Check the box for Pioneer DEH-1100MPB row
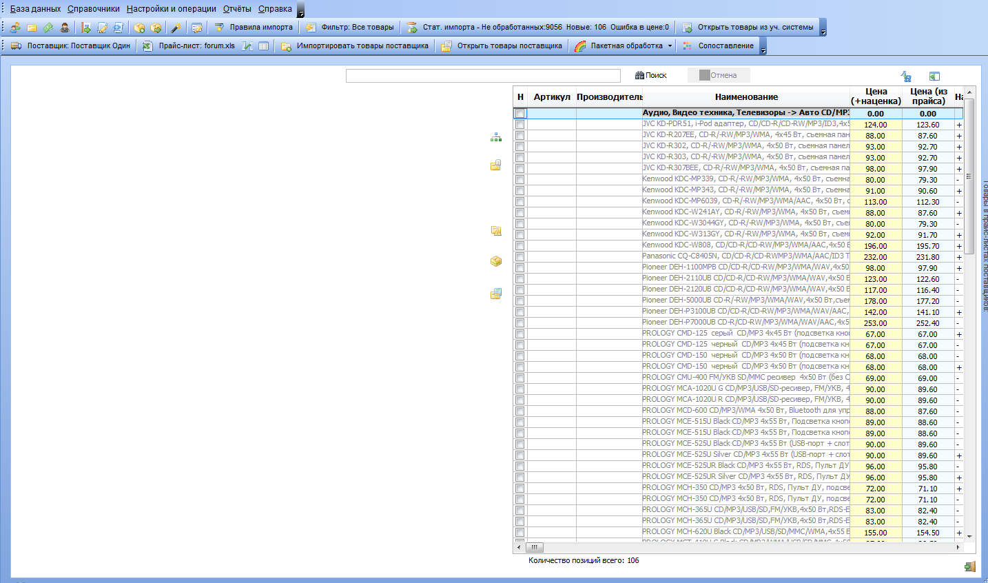988x583 pixels. (x=520, y=268)
